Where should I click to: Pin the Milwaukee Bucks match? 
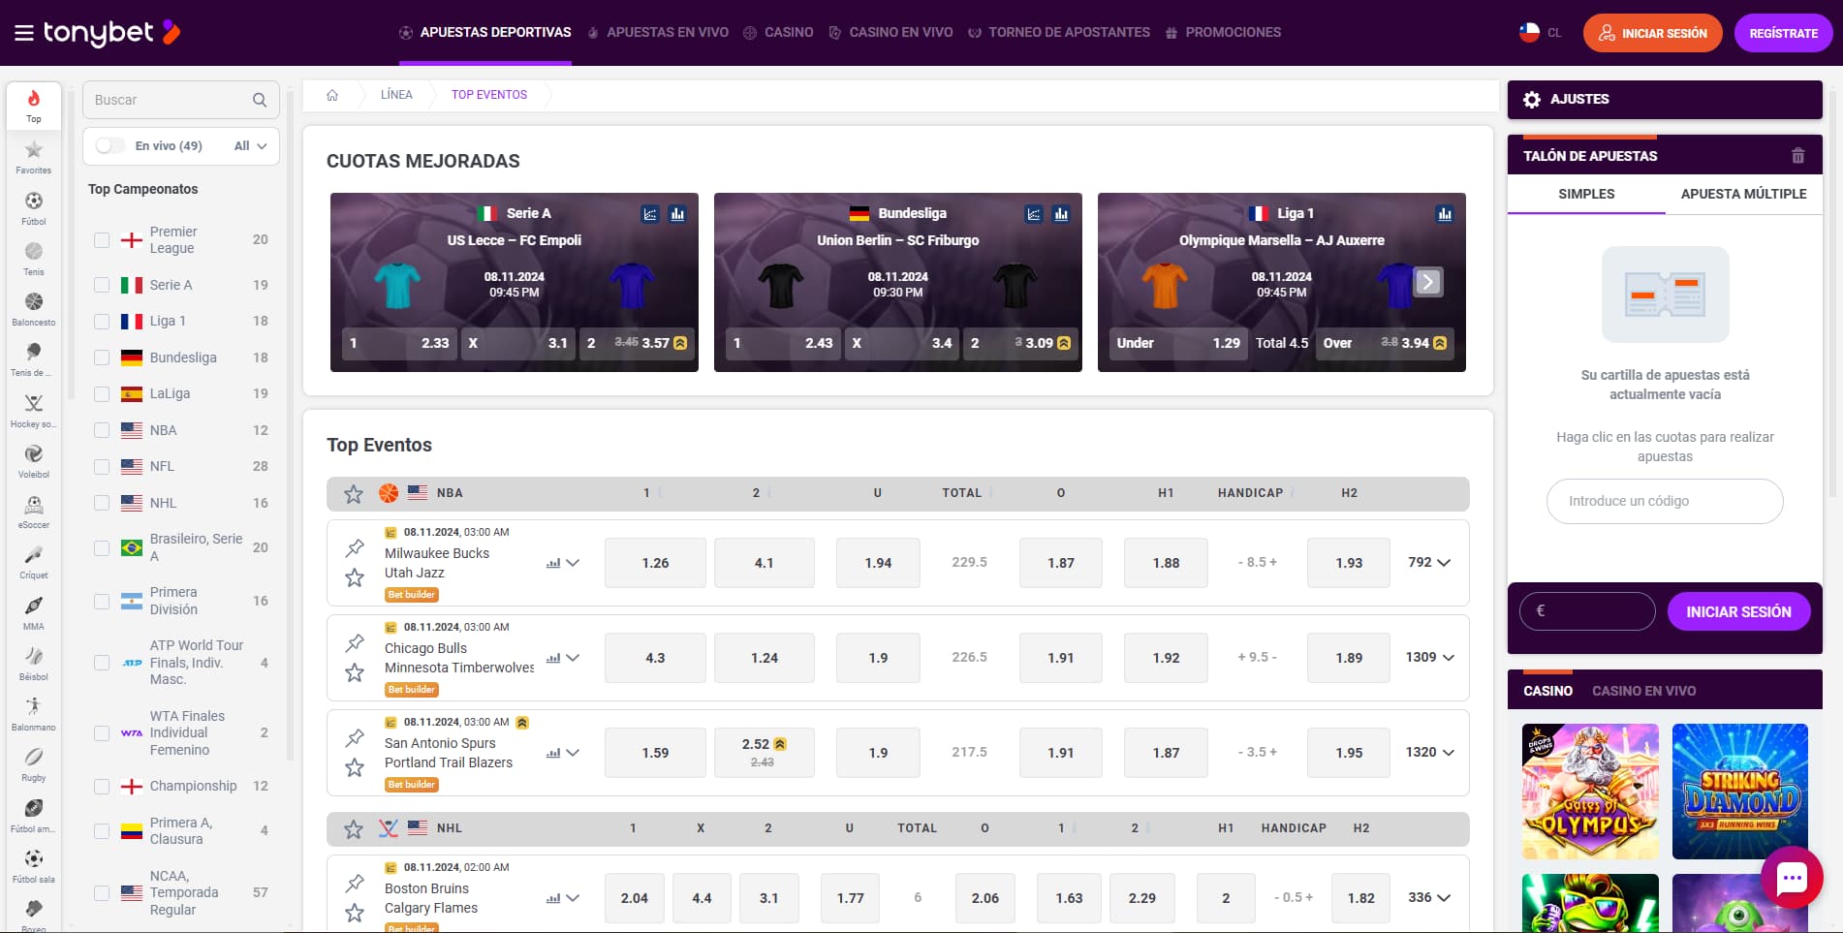pos(353,548)
